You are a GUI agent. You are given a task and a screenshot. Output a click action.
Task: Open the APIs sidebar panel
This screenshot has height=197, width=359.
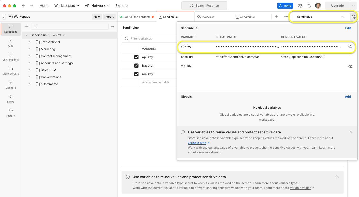pyautogui.click(x=11, y=43)
